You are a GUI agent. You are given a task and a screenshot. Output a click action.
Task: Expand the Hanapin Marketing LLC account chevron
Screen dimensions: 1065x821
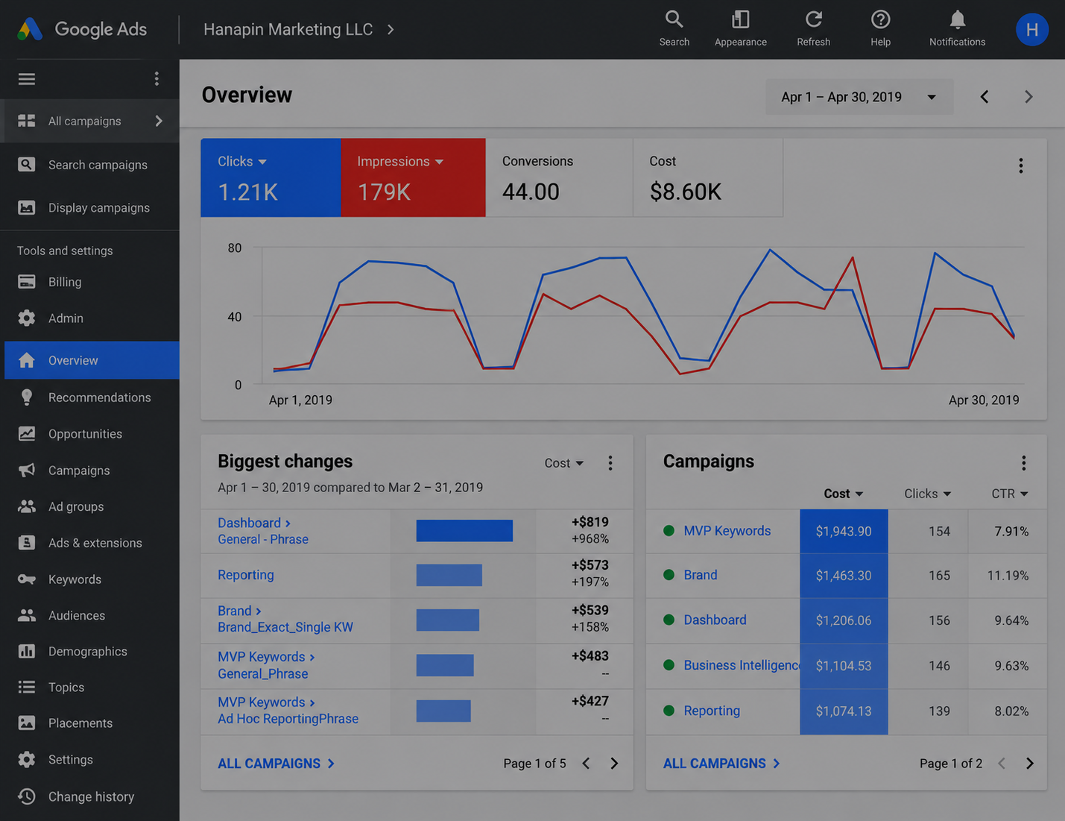(x=391, y=30)
